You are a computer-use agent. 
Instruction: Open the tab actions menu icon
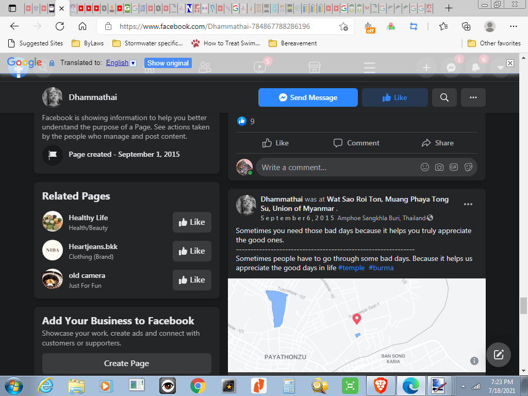tap(12, 8)
